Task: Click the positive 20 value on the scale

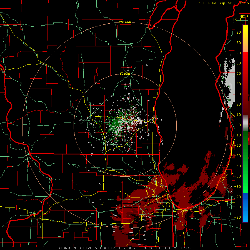Action: [x=239, y=104]
